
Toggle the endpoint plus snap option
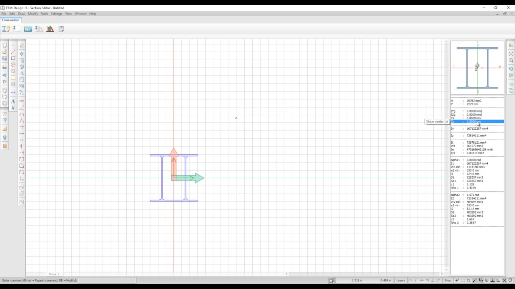457,280
